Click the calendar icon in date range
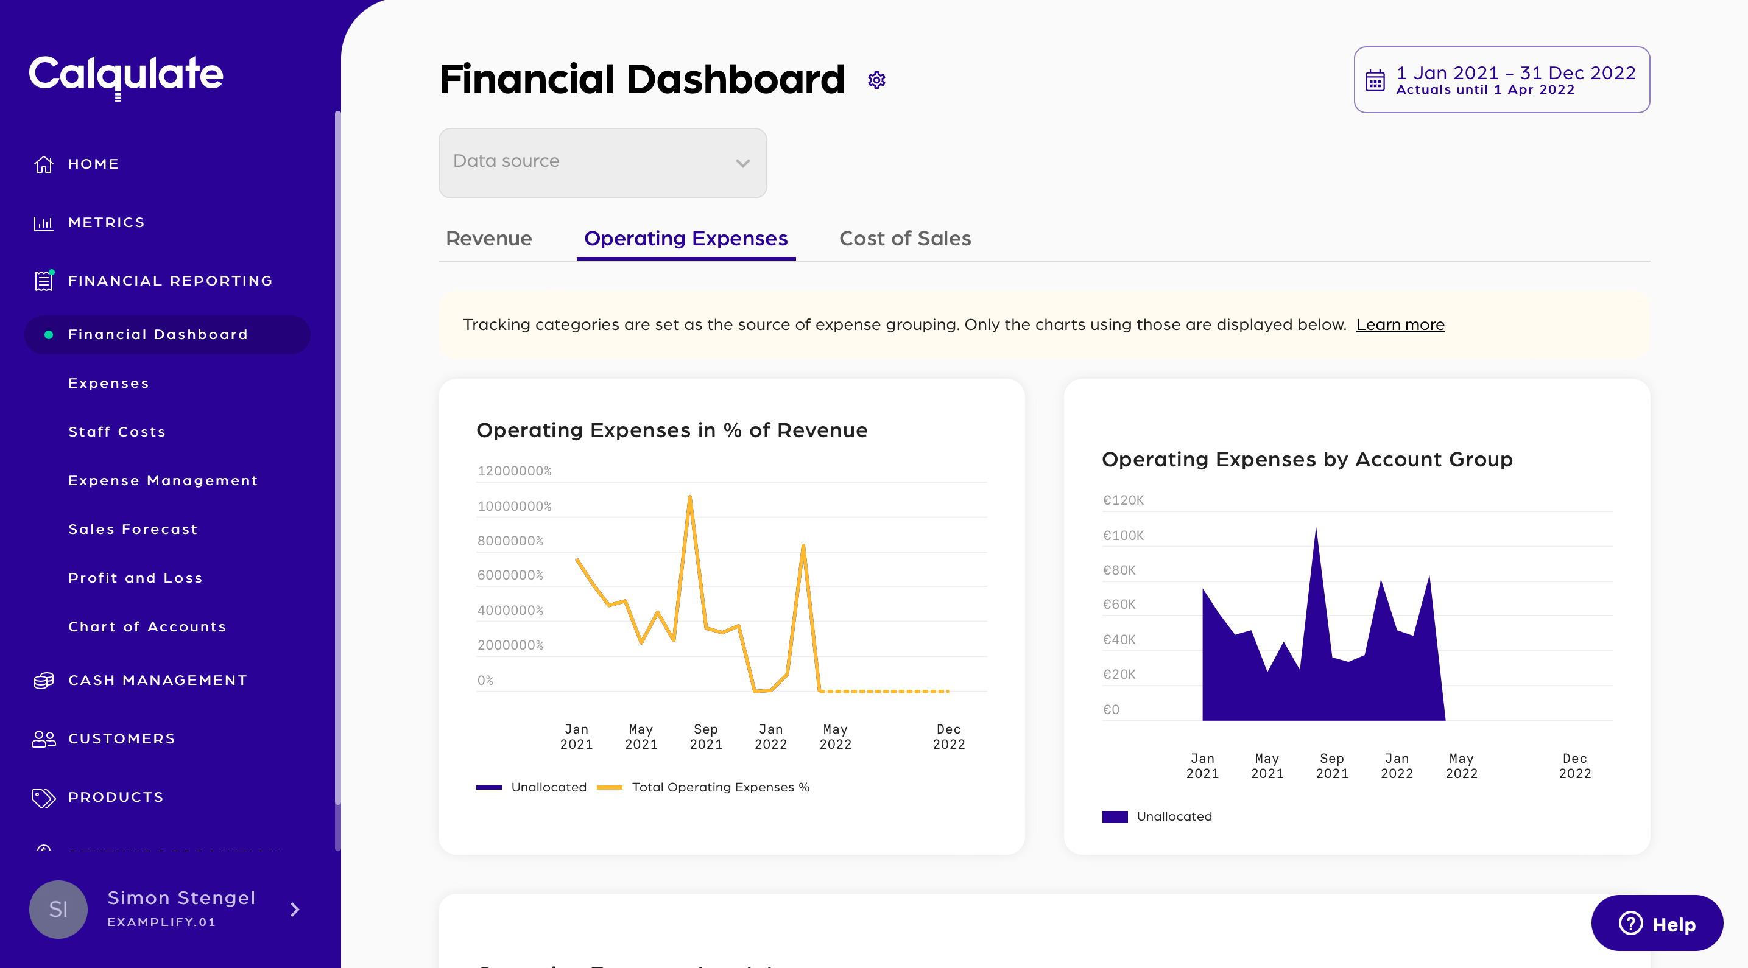The image size is (1748, 968). click(1375, 81)
